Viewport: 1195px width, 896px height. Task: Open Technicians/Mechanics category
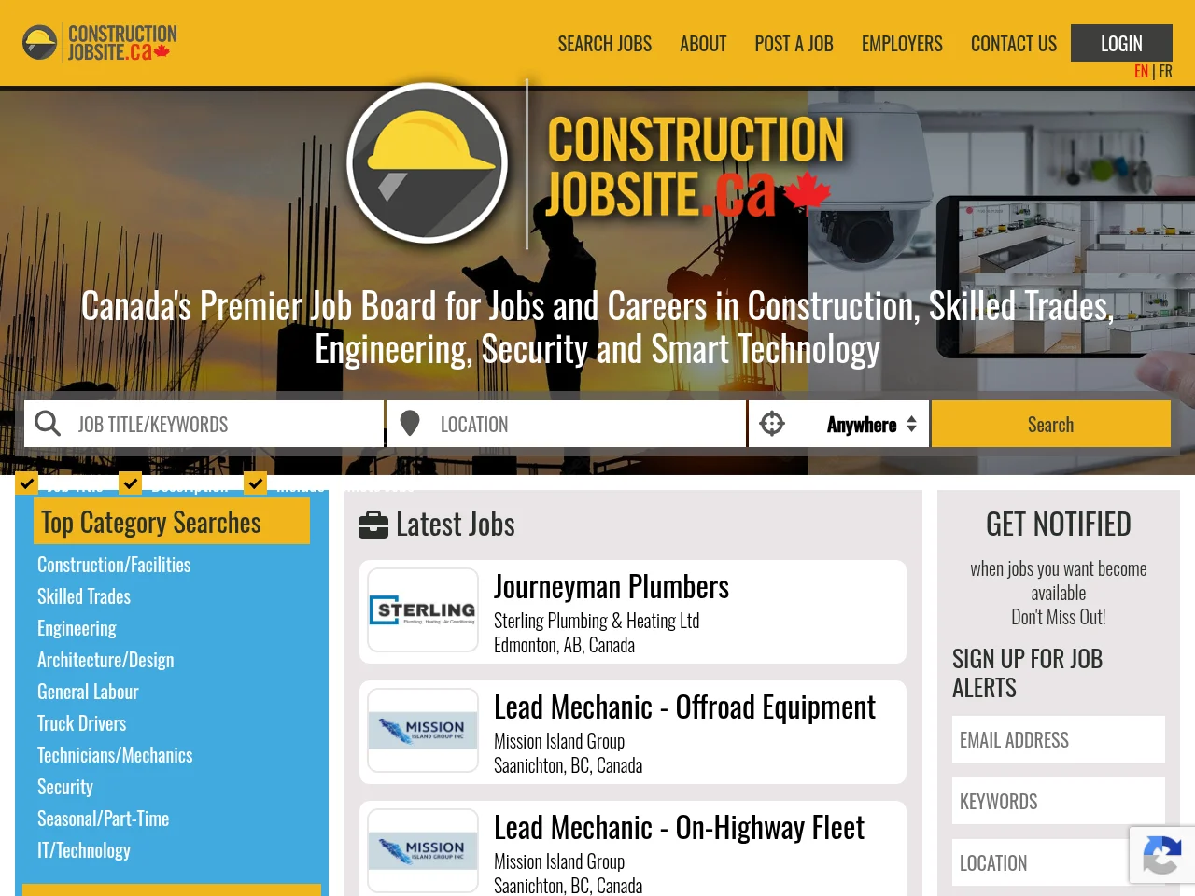115,755
